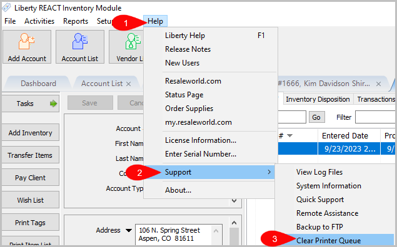
Task: Open Resaleworld.com from the menu
Action: click(211, 81)
